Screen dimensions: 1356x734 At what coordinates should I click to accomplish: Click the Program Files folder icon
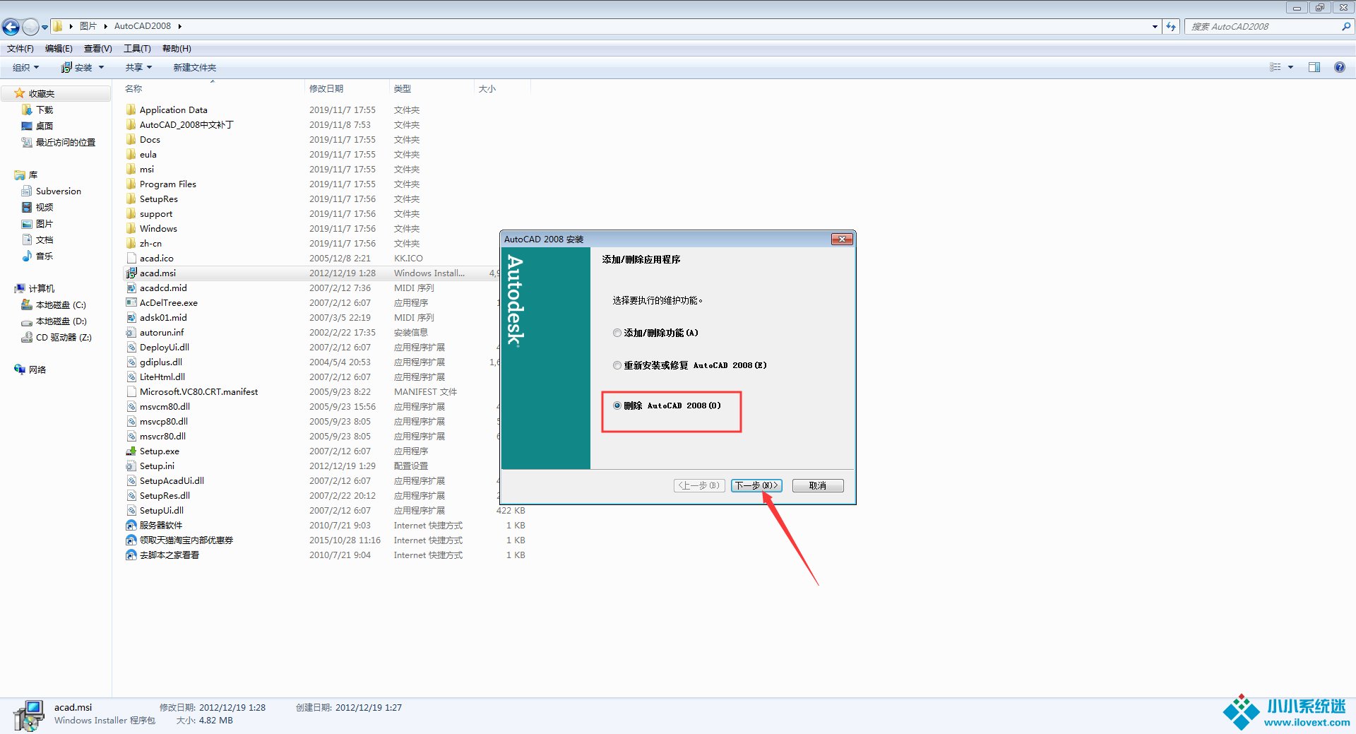tap(131, 184)
